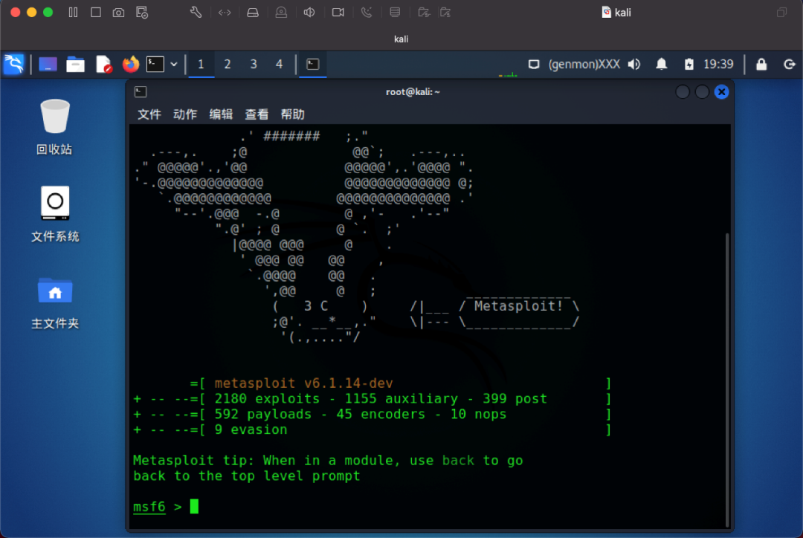803x538 pixels.
Task: Click the second shared folder icon in VM toolbar
Action: tap(445, 13)
